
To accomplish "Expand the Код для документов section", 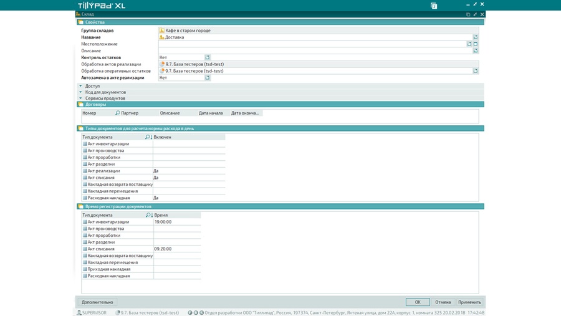I will [80, 92].
